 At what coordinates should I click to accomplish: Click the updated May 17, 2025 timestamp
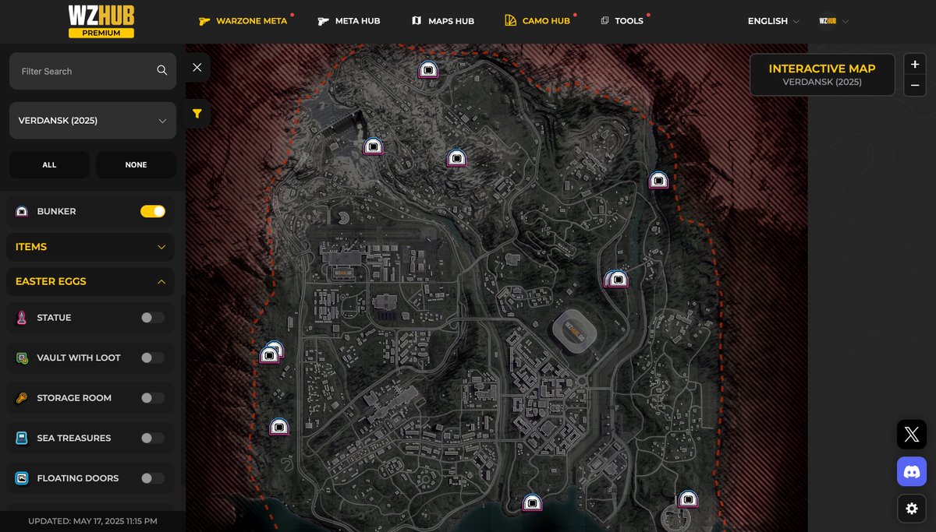pyautogui.click(x=93, y=521)
